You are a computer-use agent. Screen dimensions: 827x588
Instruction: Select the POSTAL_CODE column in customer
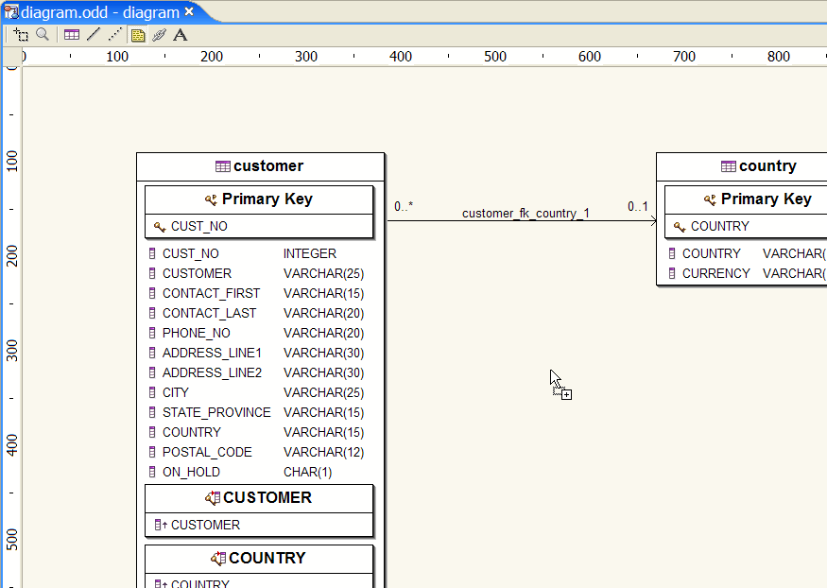[207, 452]
